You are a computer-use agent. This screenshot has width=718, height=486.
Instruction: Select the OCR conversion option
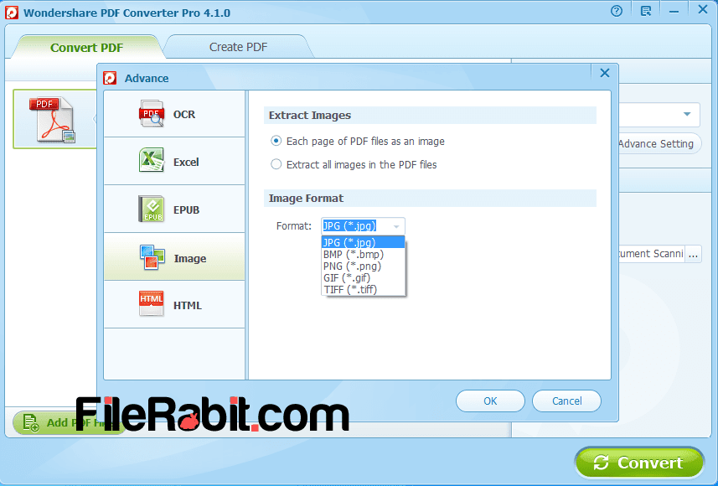(x=173, y=115)
